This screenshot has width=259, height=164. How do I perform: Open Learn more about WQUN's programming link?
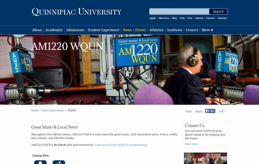(121, 145)
